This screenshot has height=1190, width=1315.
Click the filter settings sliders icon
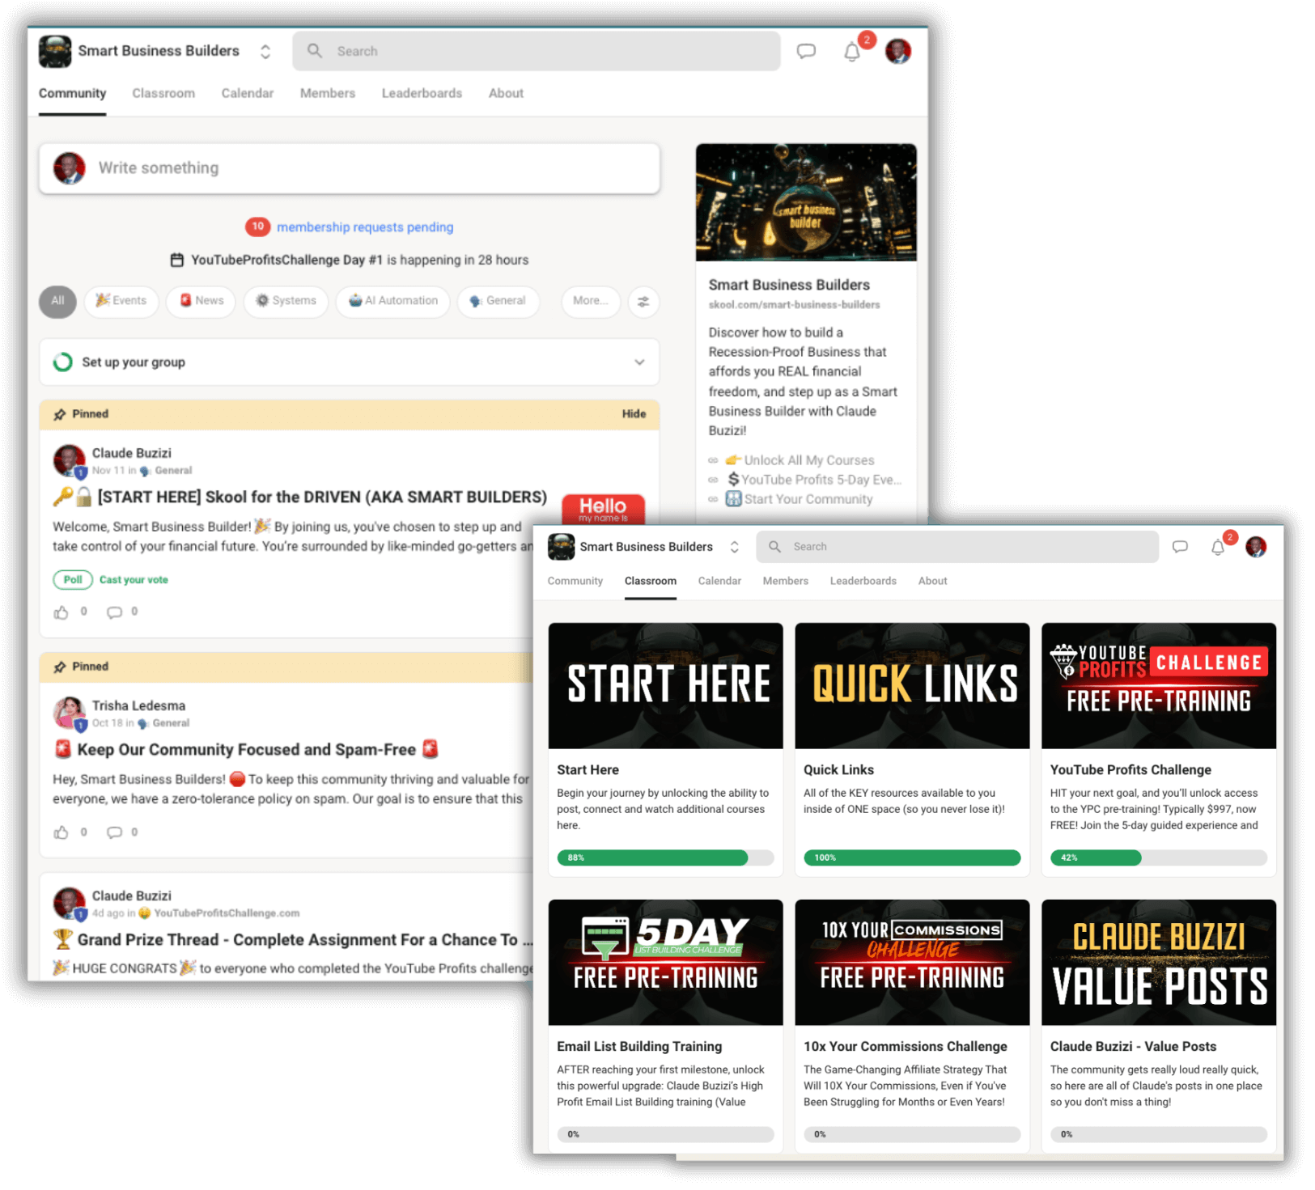click(x=643, y=302)
